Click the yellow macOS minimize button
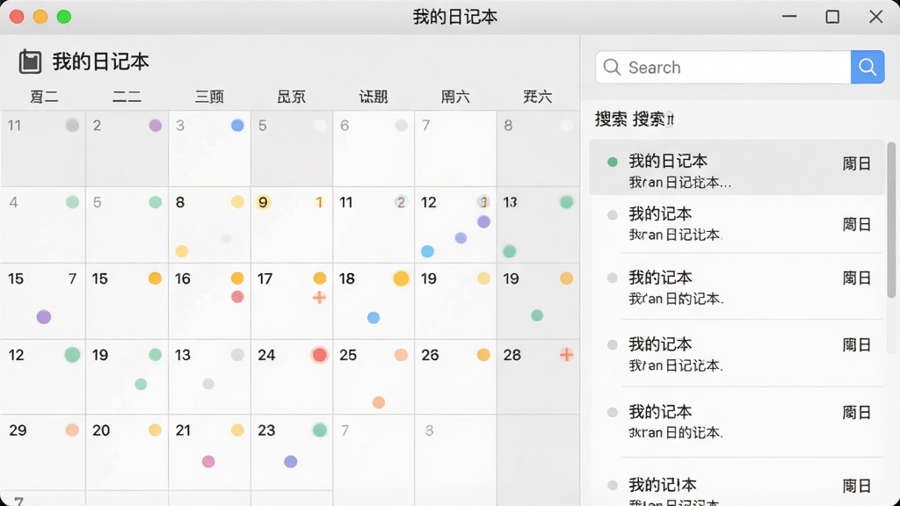 coord(40,17)
